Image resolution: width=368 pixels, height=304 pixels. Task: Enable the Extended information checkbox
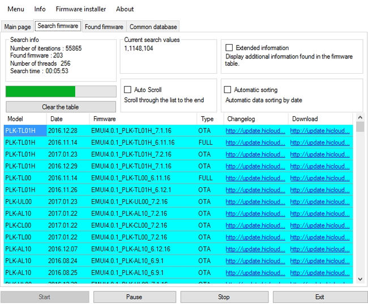(229, 48)
